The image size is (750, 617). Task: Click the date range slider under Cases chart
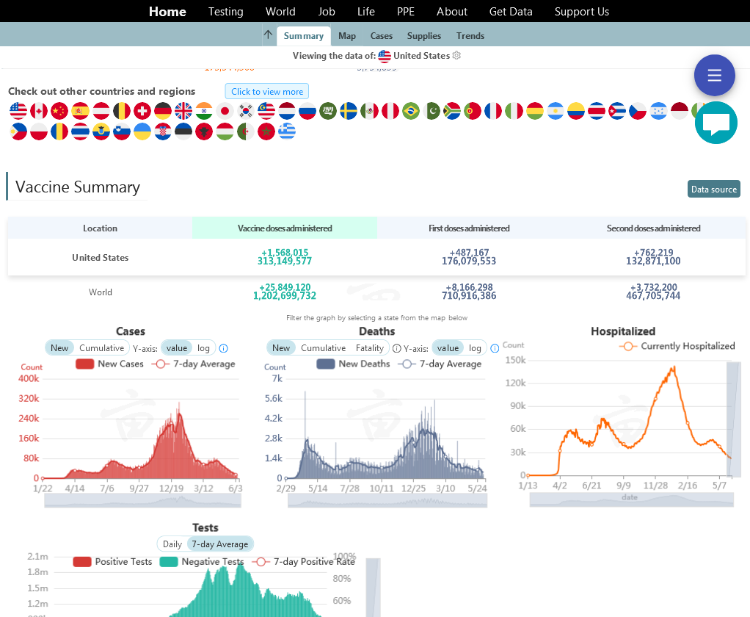tap(142, 500)
